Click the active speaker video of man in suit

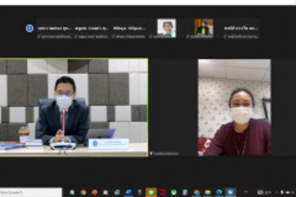74,107
